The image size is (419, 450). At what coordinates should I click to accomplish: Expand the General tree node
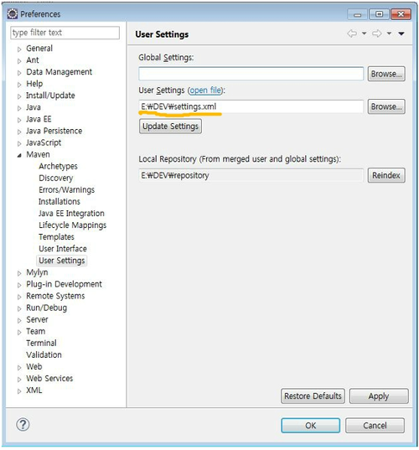(x=19, y=49)
